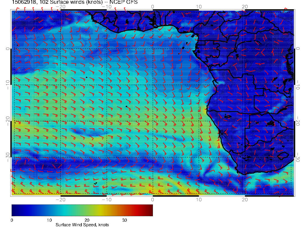The height and width of the screenshot is (234, 303).
Task: Click the plot title mentioning NCEP GFS
Action: coord(75,2)
